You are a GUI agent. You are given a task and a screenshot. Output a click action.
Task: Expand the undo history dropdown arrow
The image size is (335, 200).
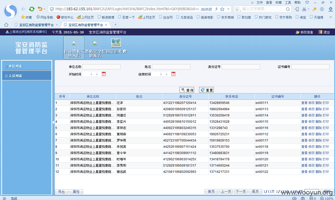(x=44, y=9)
